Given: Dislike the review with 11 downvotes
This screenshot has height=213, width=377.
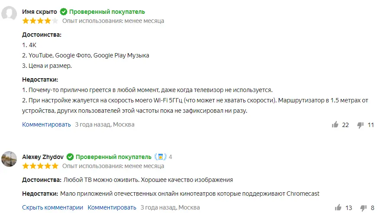Looking at the screenshot, I should click(360, 125).
